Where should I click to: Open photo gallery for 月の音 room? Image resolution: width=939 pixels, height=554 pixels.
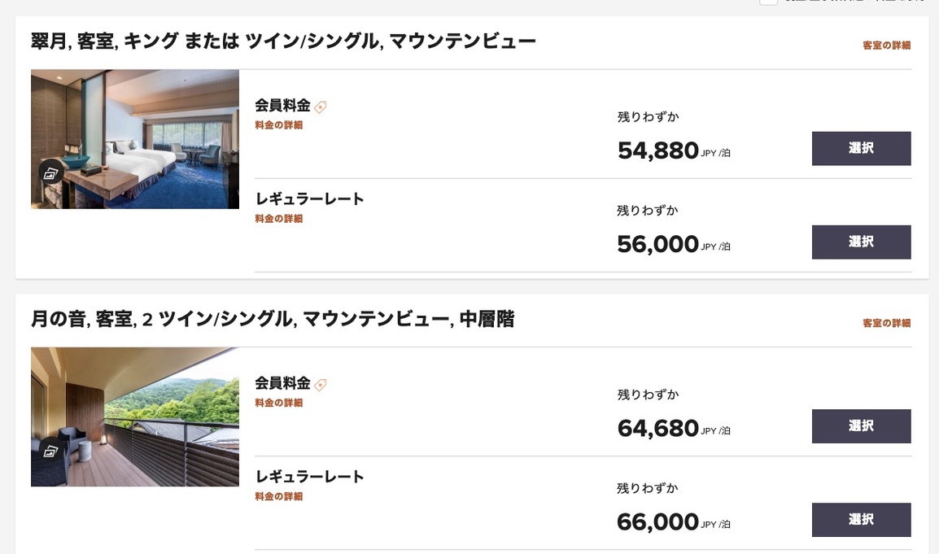pos(51,451)
